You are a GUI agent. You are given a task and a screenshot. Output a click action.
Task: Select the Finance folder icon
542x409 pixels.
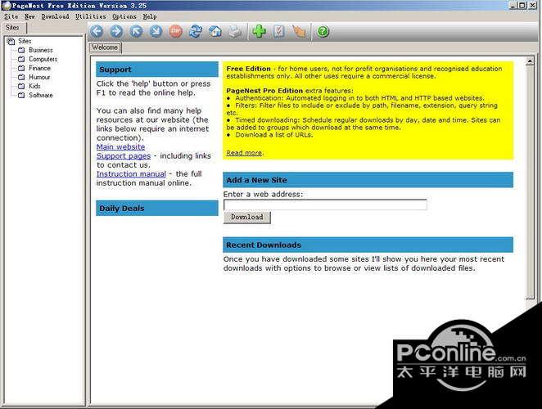(21, 68)
